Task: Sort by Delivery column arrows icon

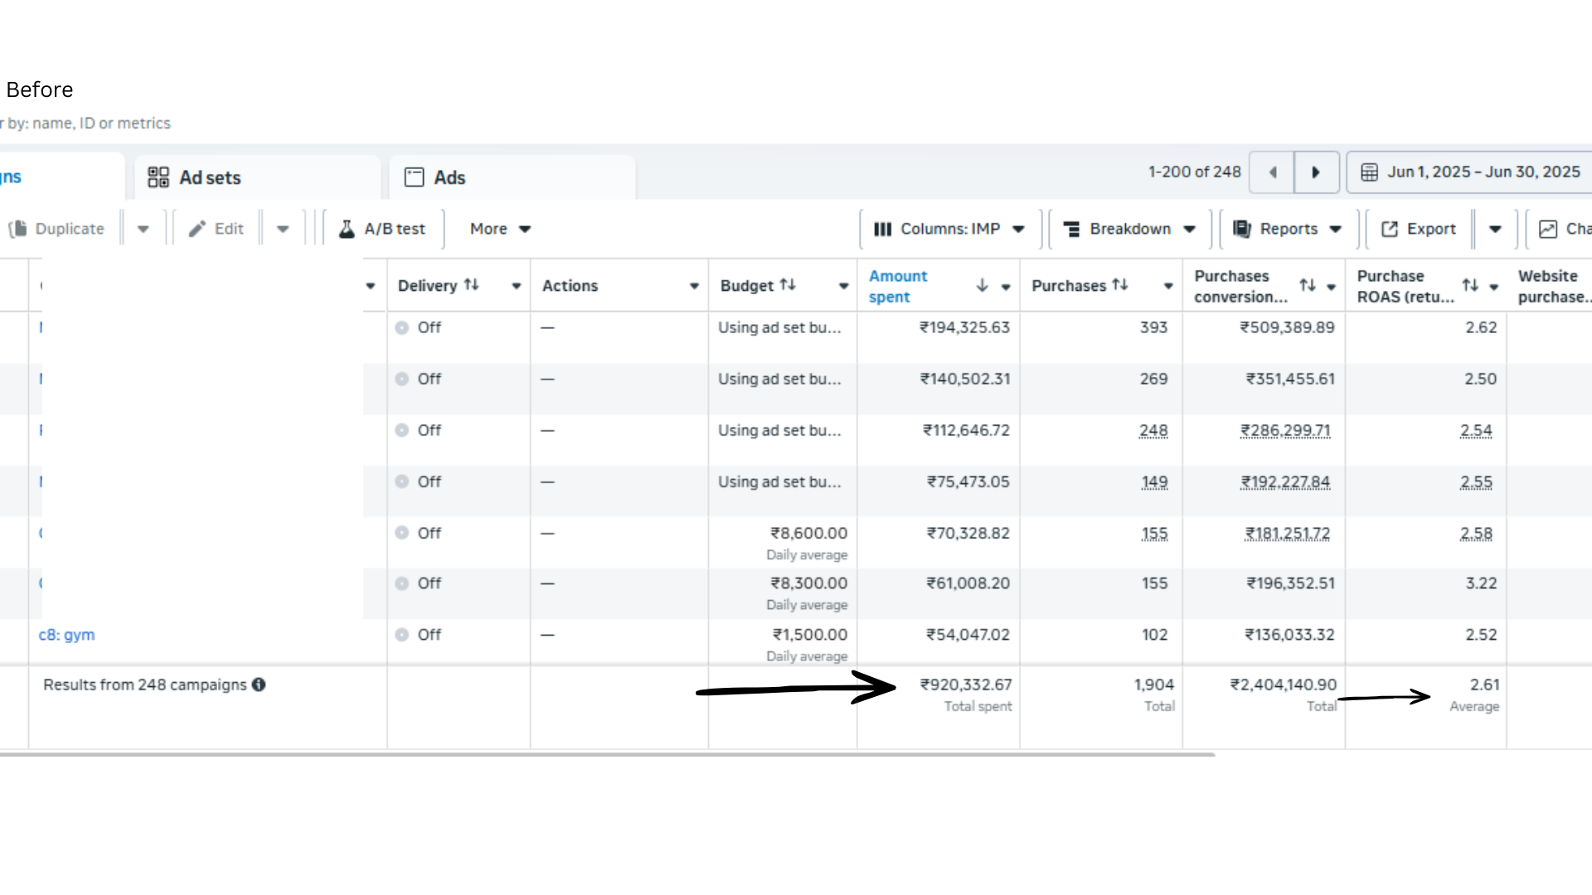Action: (472, 284)
